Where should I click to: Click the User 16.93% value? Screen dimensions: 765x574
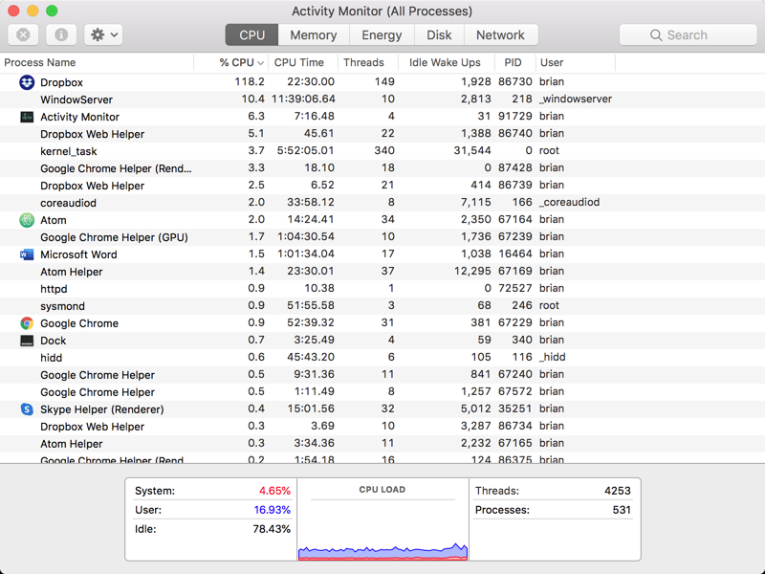[x=273, y=510]
